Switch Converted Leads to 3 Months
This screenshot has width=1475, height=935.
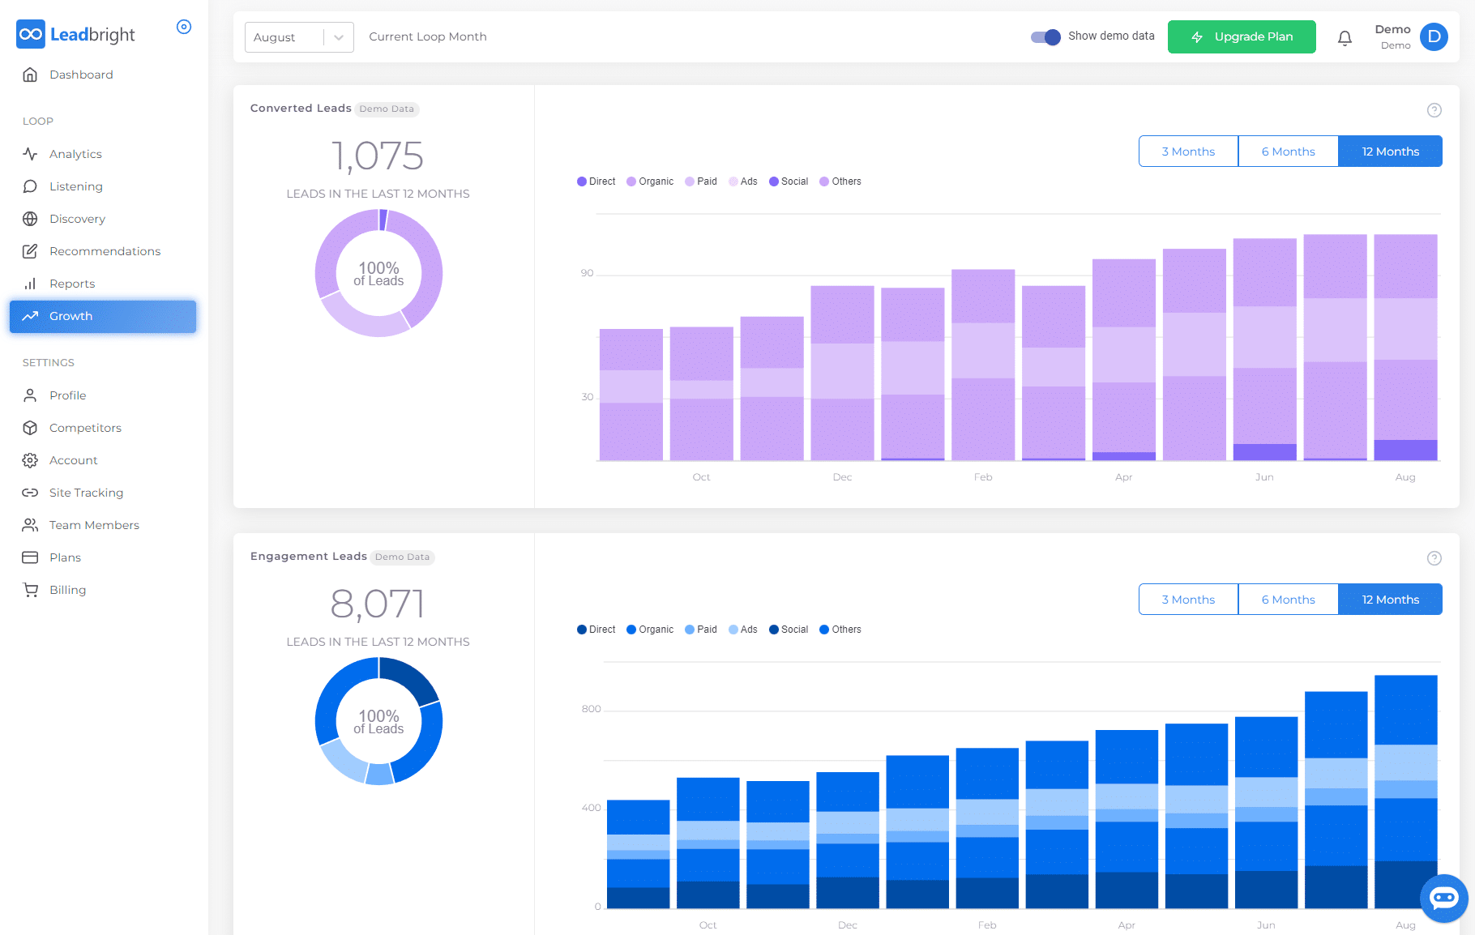point(1187,151)
